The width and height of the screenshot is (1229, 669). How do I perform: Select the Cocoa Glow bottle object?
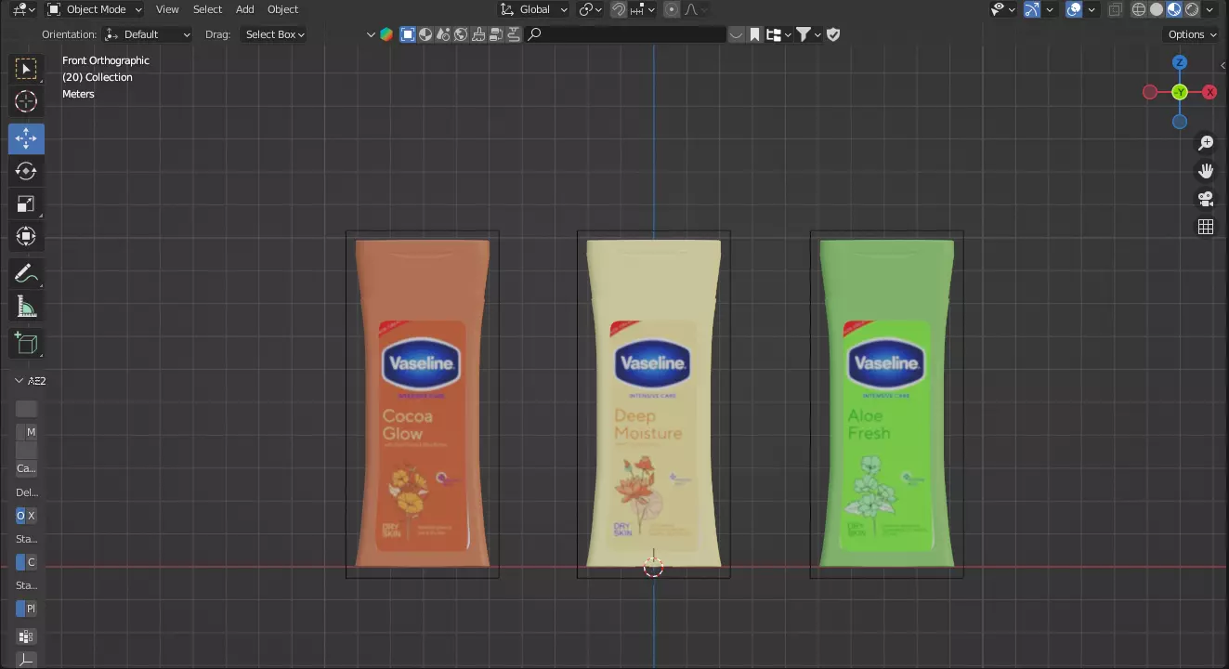click(422, 403)
